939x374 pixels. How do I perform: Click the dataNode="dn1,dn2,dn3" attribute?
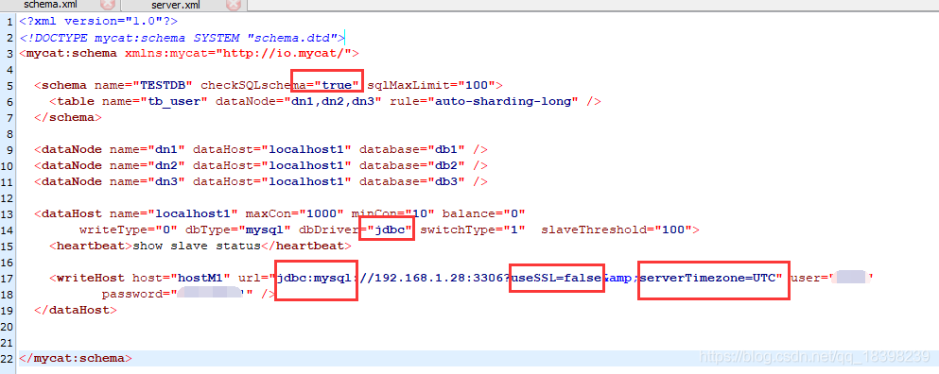298,101
